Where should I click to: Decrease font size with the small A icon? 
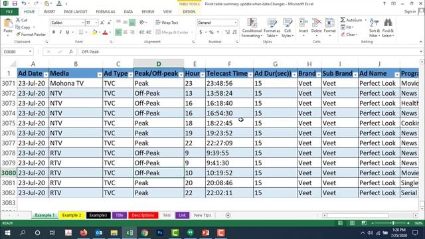pos(109,23)
